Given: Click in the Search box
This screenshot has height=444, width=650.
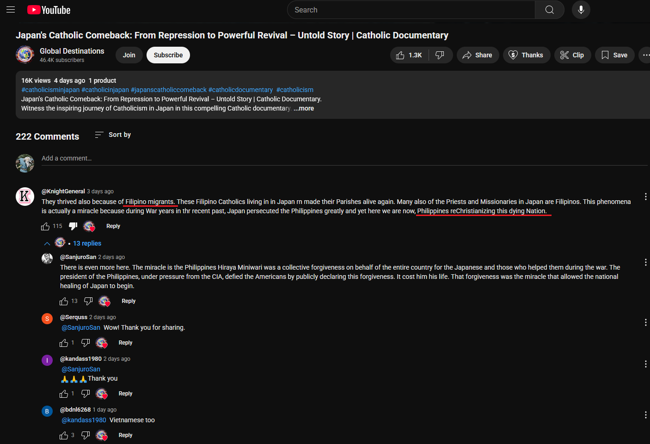Looking at the screenshot, I should (411, 10).
